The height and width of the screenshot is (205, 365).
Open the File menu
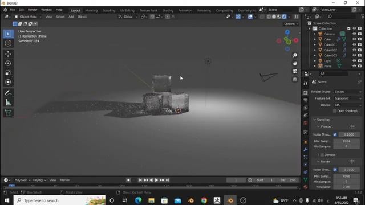[x=13, y=10]
